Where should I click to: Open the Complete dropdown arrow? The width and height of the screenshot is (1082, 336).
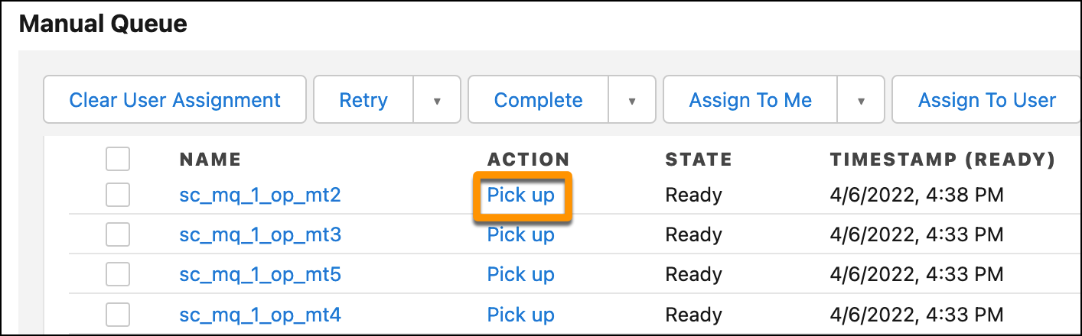(x=632, y=100)
